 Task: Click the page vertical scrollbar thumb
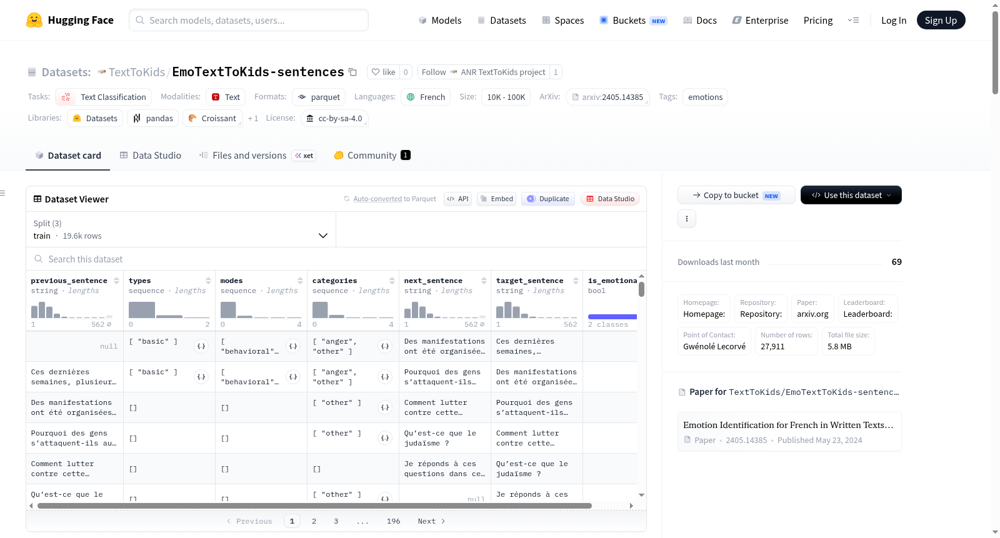point(995,53)
